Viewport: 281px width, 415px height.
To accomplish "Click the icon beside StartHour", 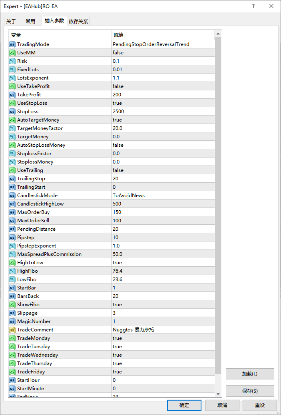I will (x=12, y=380).
